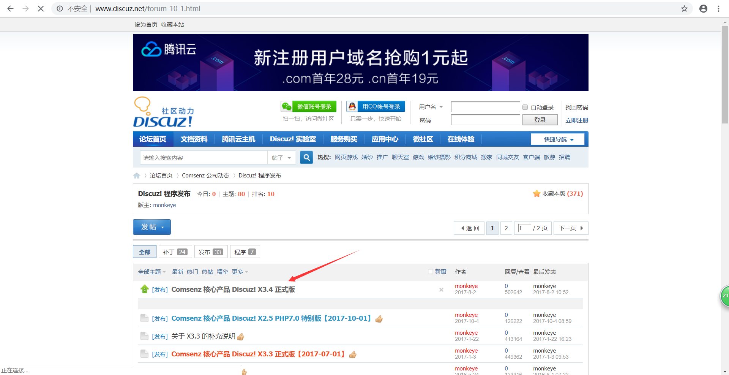Click the blue search magnifier button

point(306,157)
